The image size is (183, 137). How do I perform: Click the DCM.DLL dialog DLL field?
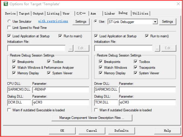click(x=19, y=102)
